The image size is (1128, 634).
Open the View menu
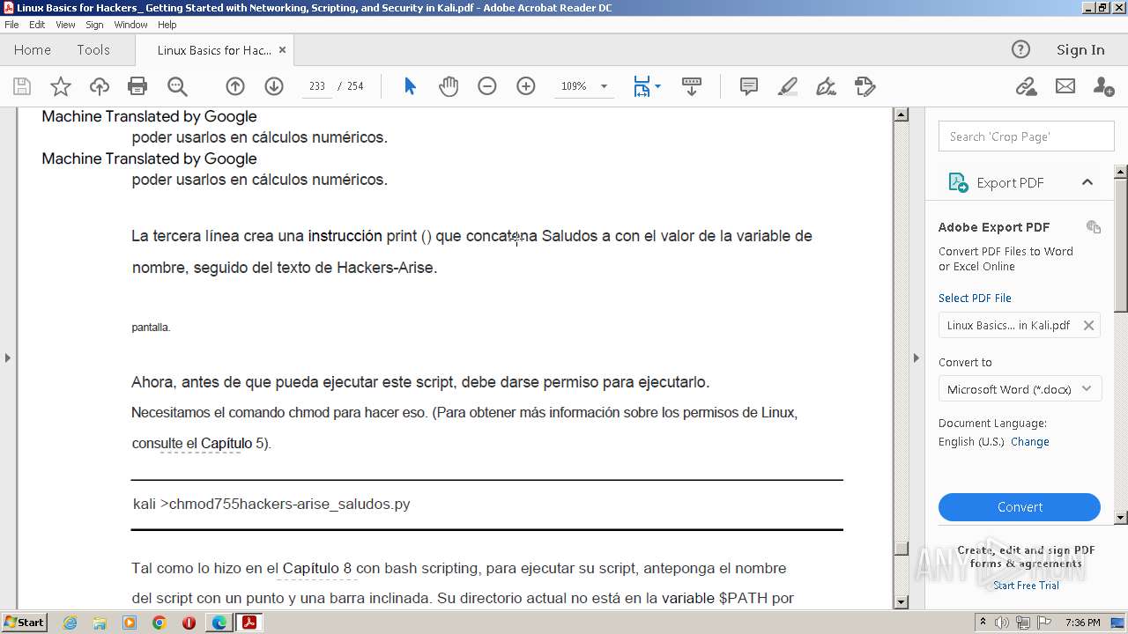pyautogui.click(x=65, y=25)
